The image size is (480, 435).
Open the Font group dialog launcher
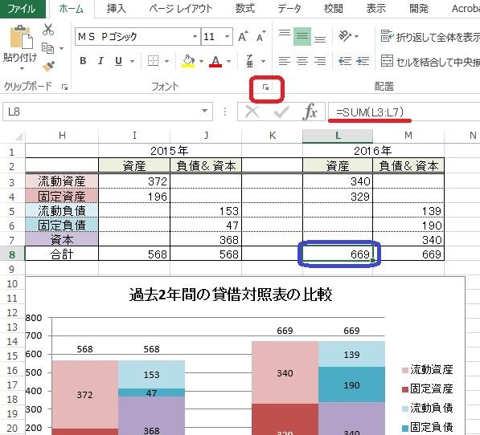pos(265,87)
